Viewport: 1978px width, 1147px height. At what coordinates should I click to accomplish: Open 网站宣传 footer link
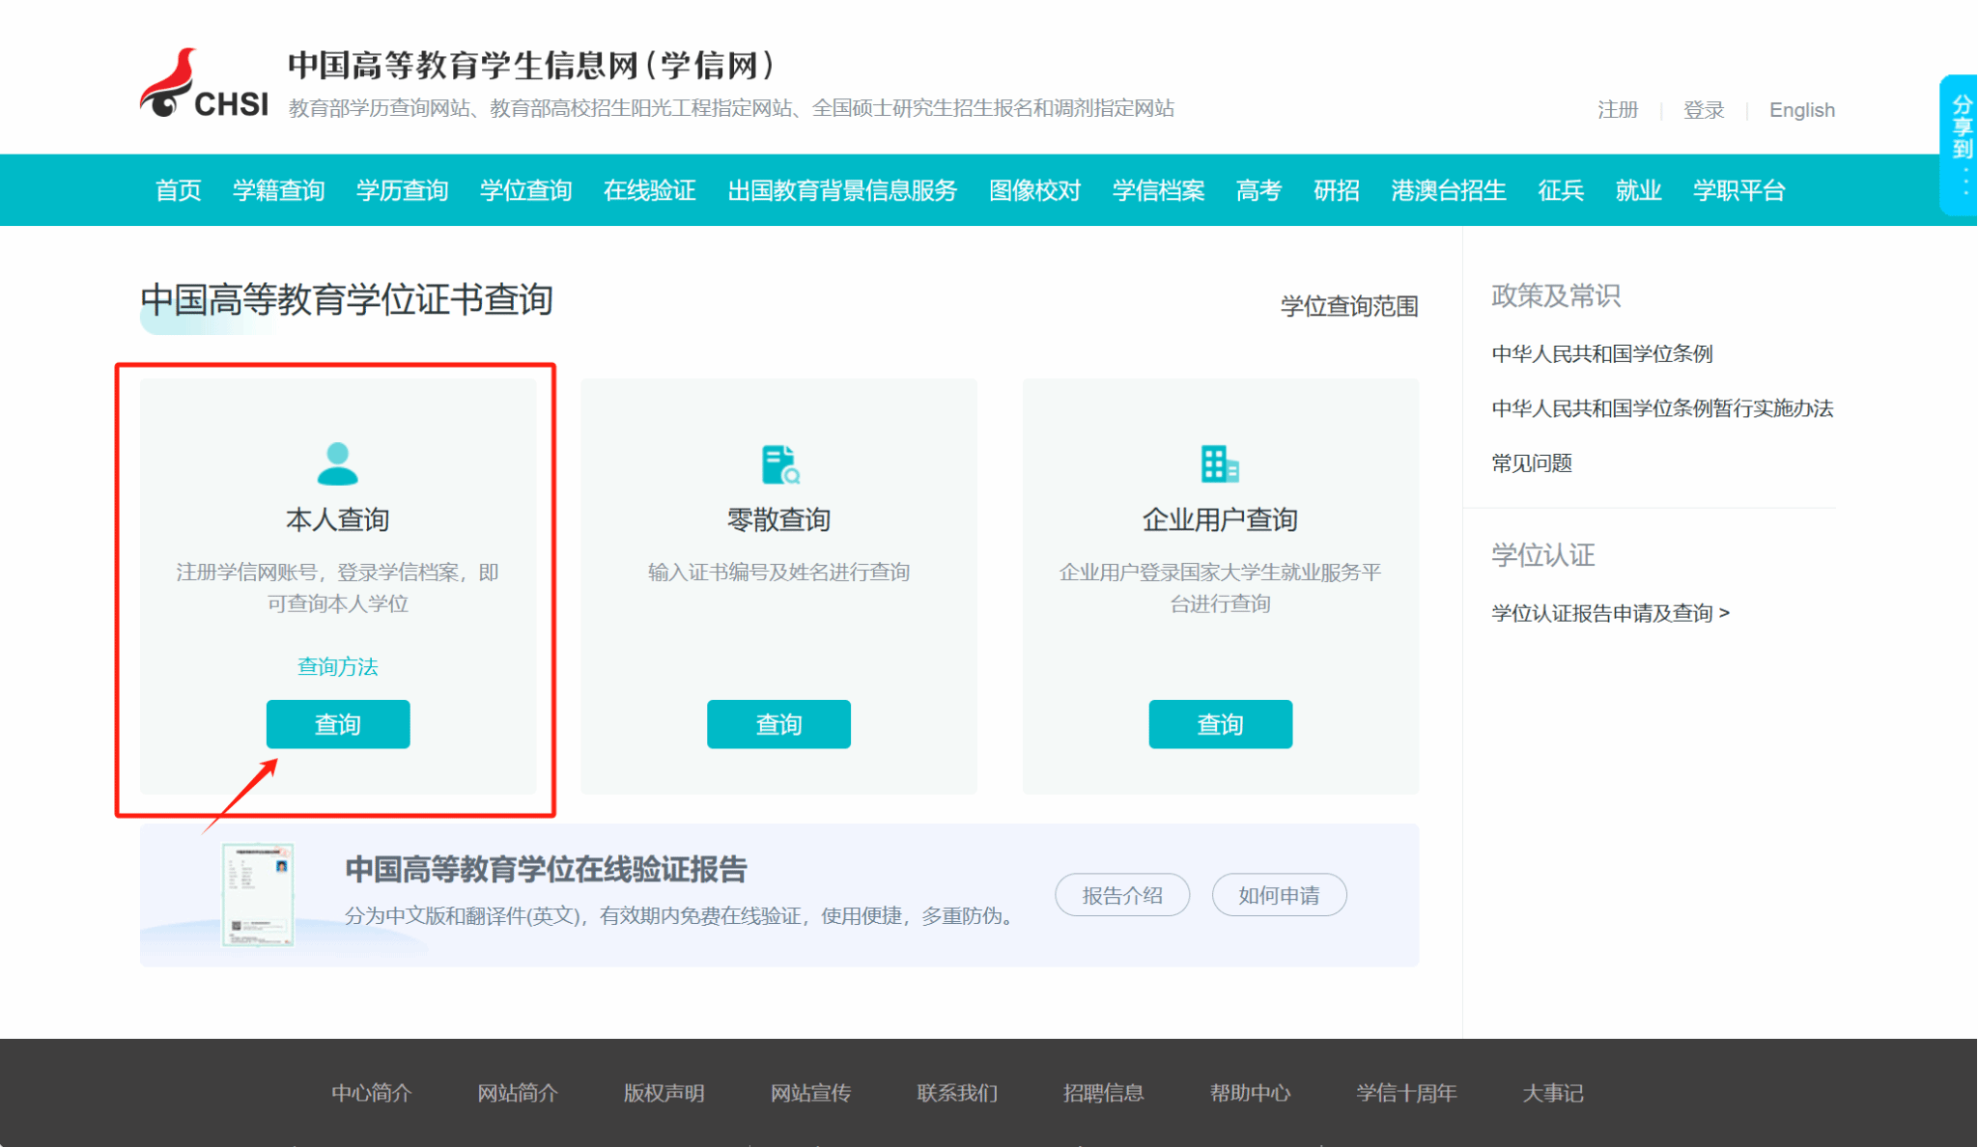click(x=811, y=1093)
